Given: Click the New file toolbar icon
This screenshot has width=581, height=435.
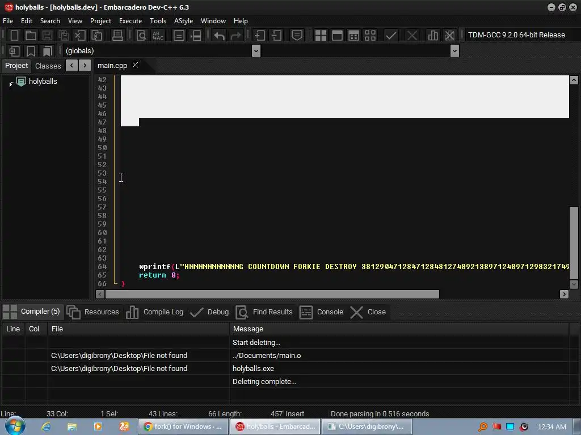Looking at the screenshot, I should click(x=14, y=36).
